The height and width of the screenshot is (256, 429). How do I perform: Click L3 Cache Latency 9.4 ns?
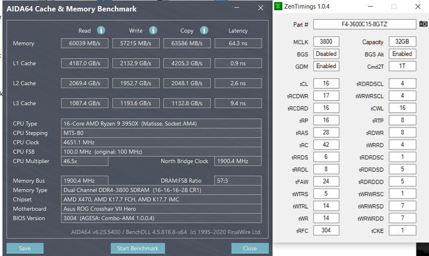(238, 103)
